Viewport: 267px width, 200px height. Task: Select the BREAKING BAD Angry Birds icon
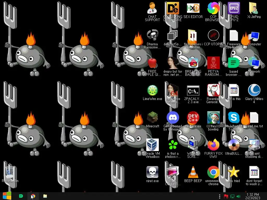(x=193, y=63)
